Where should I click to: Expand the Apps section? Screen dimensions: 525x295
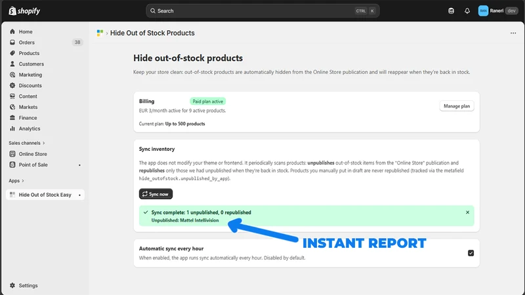(x=16, y=181)
